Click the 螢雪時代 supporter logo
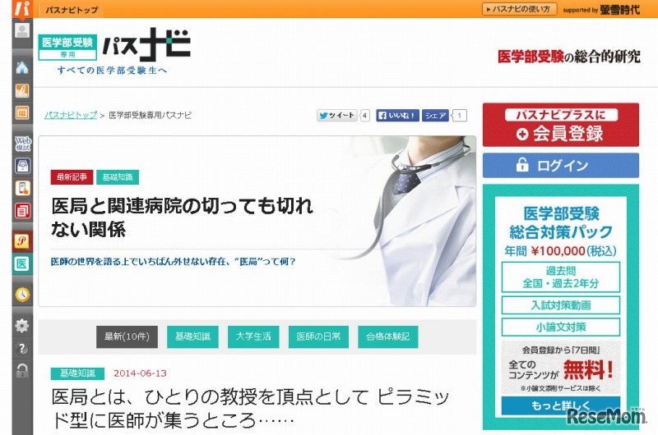Image resolution: width=658 pixels, height=435 pixels. coord(620,9)
